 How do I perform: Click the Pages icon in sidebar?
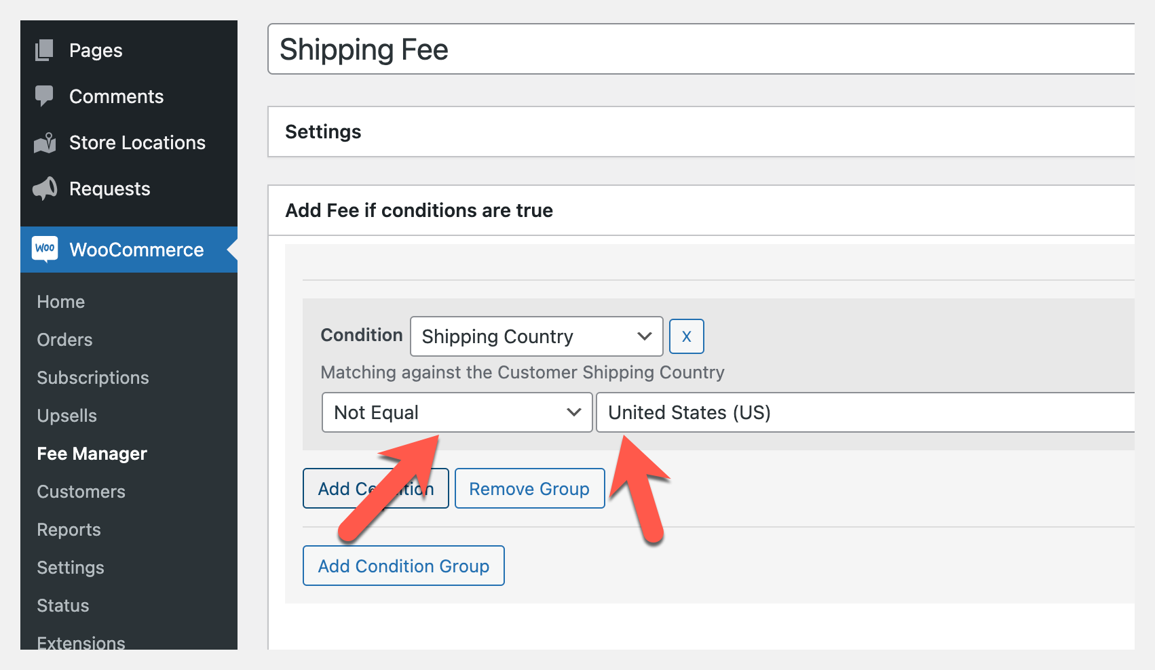[x=45, y=50]
